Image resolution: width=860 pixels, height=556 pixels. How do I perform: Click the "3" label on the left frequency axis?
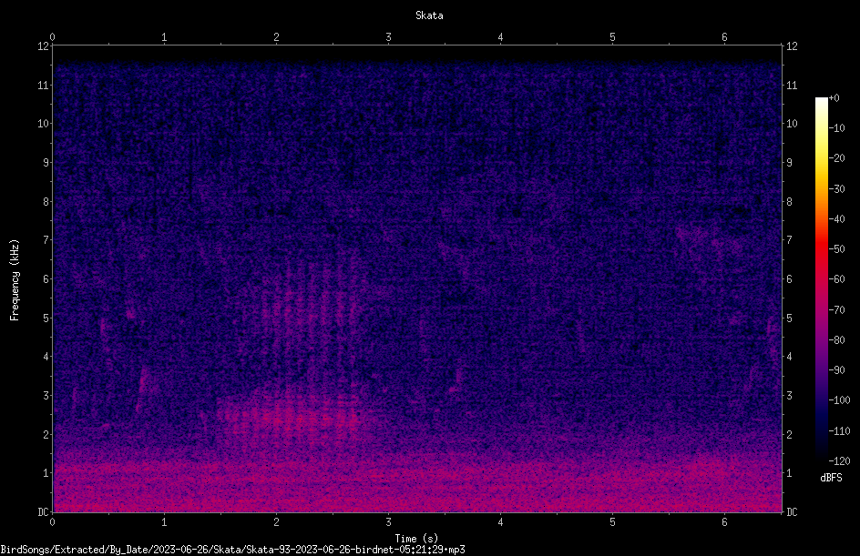tap(46, 396)
